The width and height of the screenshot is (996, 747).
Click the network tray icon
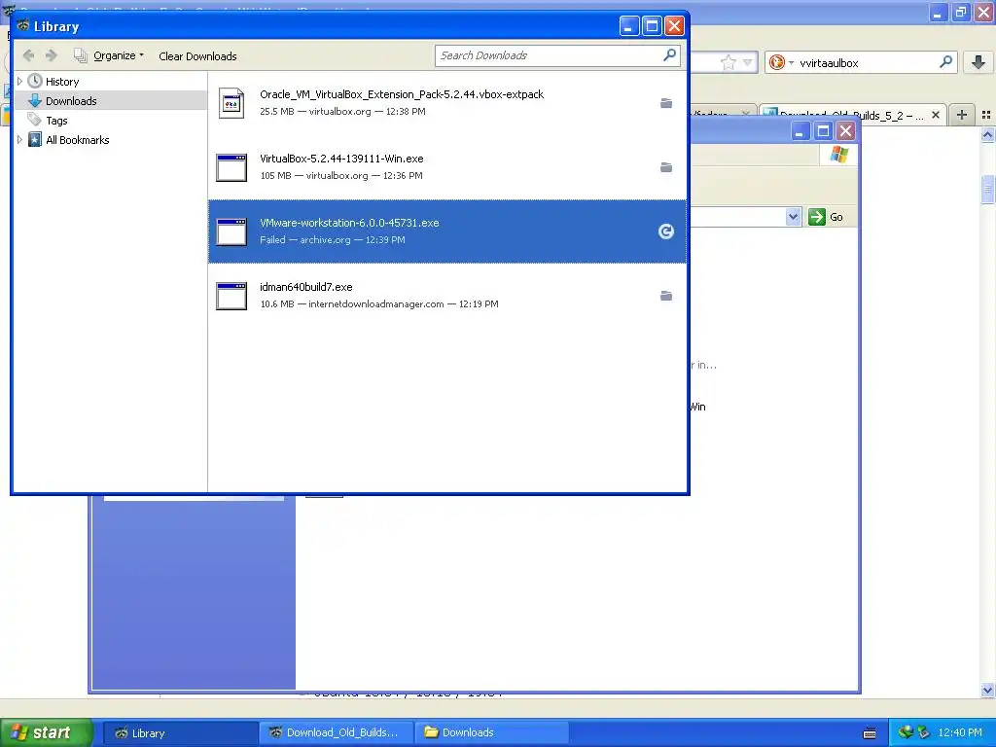pyautogui.click(x=906, y=732)
